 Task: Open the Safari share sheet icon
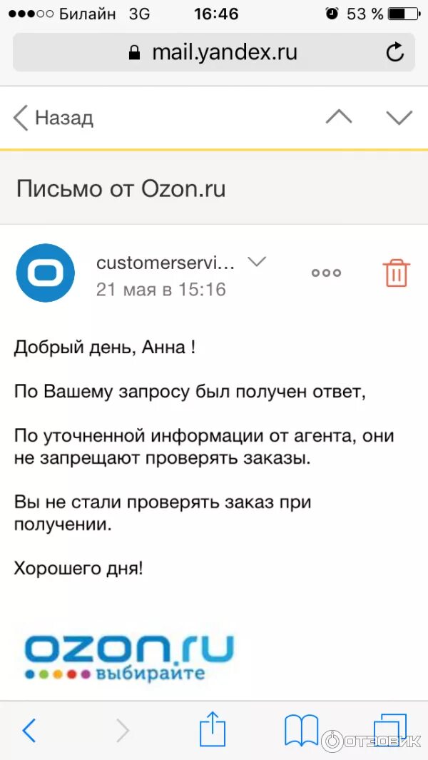pos(213,729)
